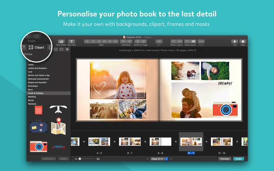Click the right Center on Page icon
This screenshot has width=274, height=171.
(144, 41)
